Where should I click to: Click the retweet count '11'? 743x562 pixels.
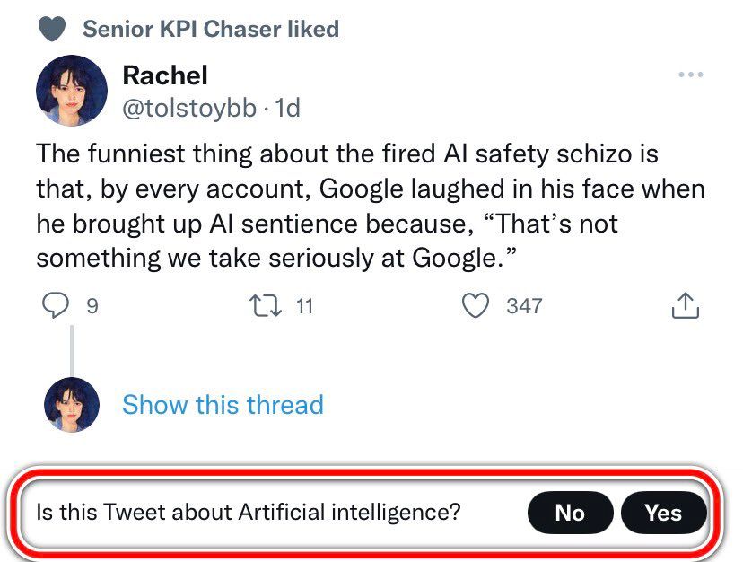click(x=304, y=306)
